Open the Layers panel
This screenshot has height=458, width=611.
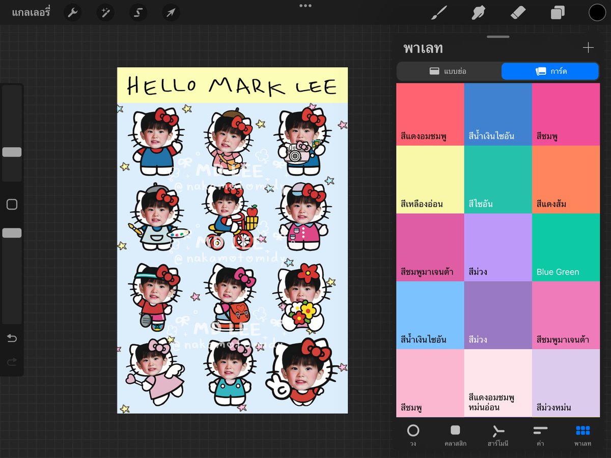[x=558, y=12]
